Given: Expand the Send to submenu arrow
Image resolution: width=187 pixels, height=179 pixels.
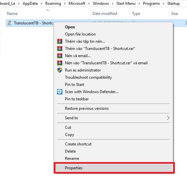Looking at the screenshot, I should coord(168,118).
